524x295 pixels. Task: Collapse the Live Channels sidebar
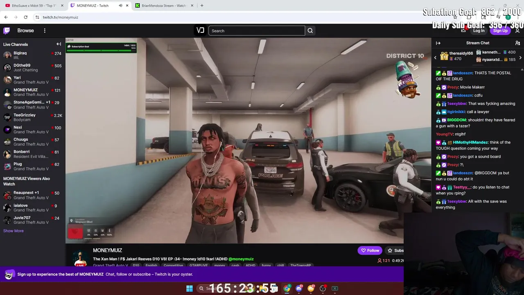59,44
